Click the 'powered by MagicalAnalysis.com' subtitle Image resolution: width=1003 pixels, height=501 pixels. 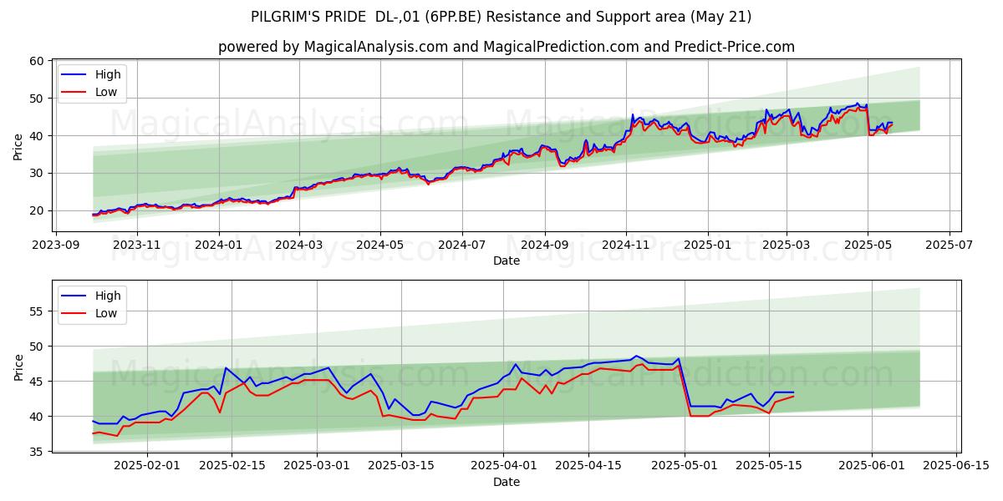click(x=507, y=47)
